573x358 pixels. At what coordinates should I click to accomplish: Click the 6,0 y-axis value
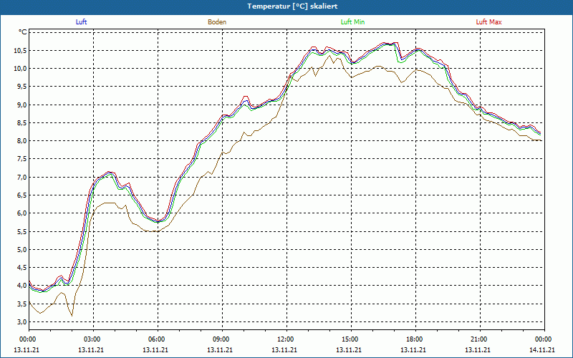pos(22,213)
